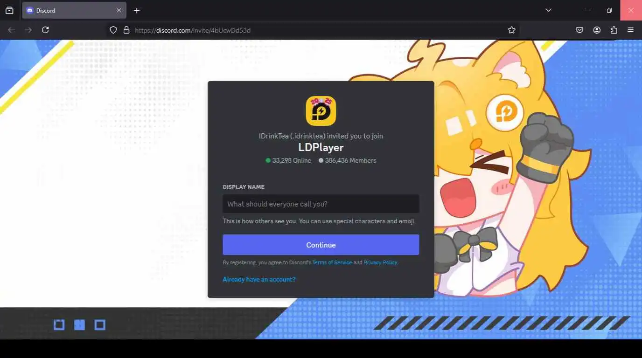Open the Firefox account icon

tap(597, 30)
